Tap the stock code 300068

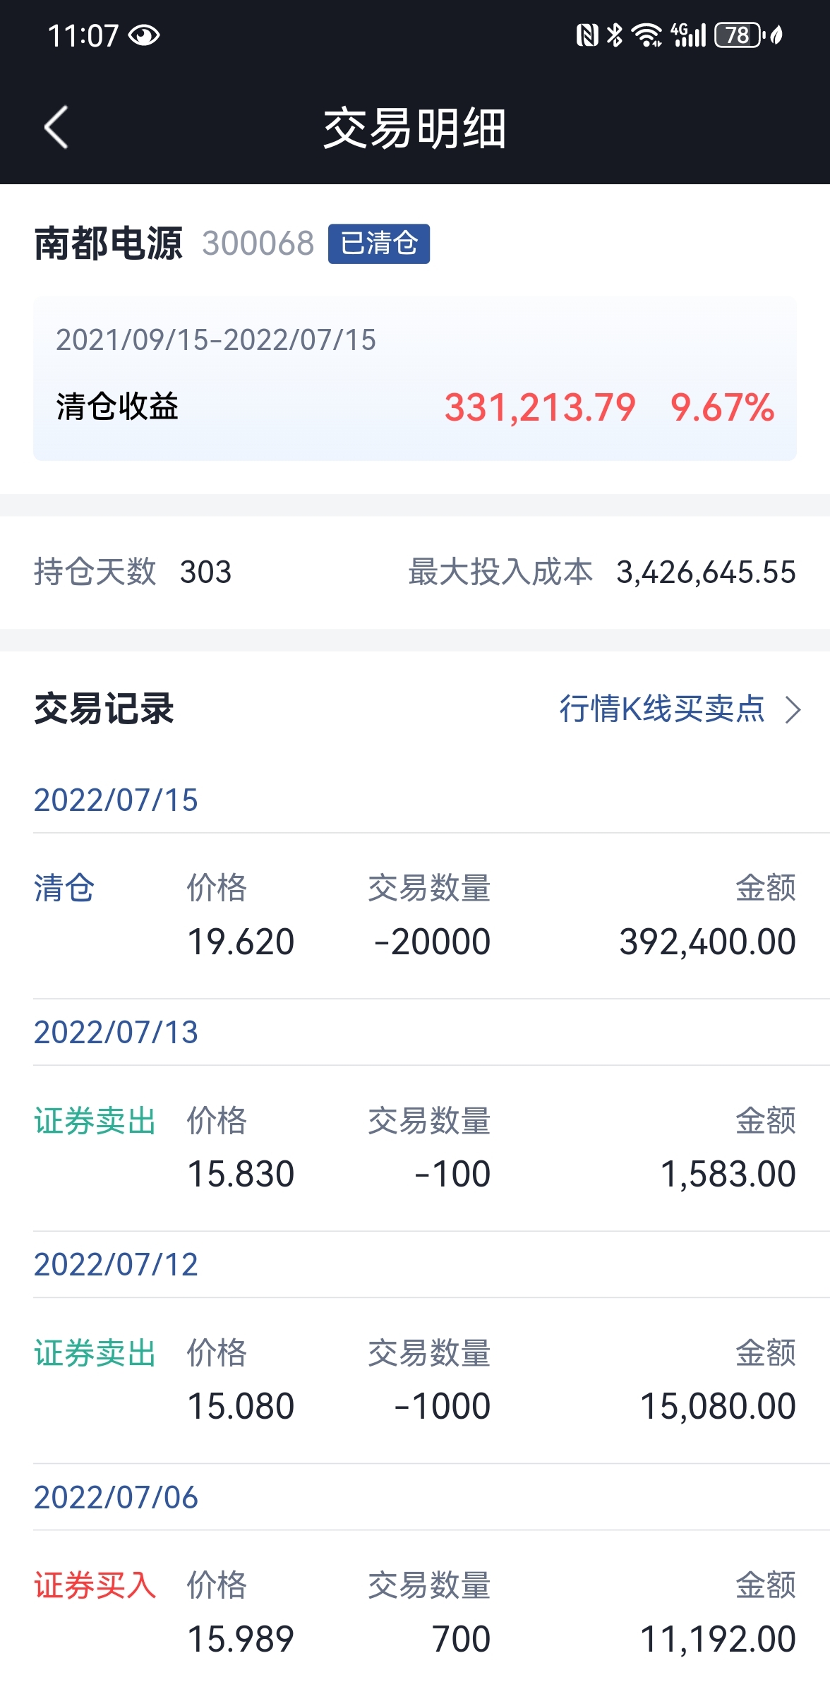click(x=258, y=244)
